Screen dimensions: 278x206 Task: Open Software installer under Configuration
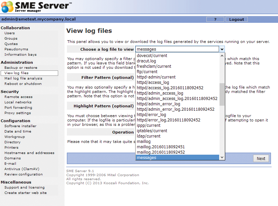click(20, 126)
